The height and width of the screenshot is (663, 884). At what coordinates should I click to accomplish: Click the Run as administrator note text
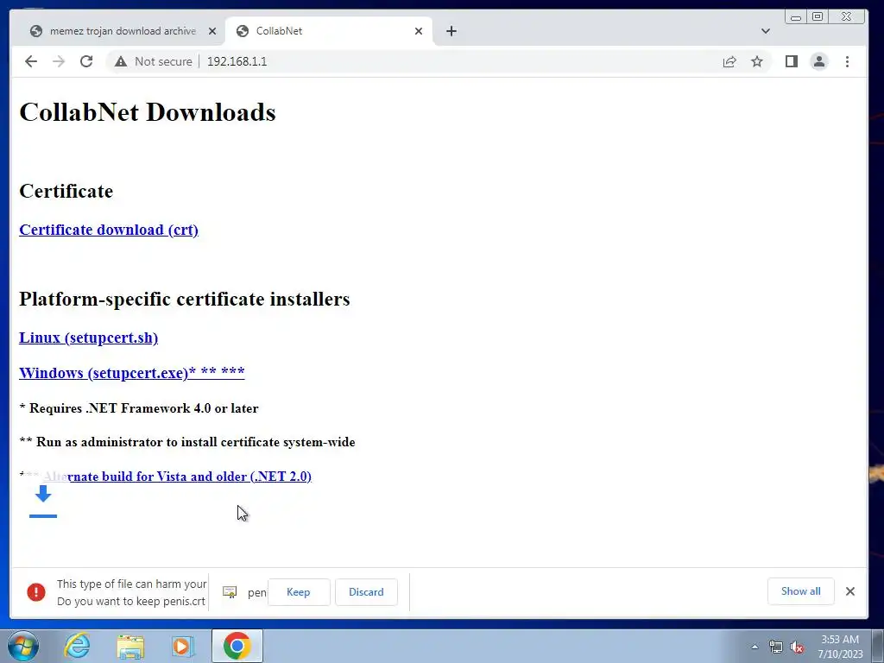click(187, 442)
